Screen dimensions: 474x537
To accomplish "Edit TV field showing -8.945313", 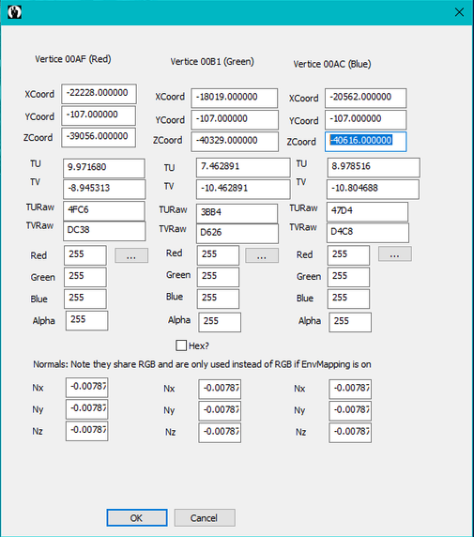I will (104, 189).
